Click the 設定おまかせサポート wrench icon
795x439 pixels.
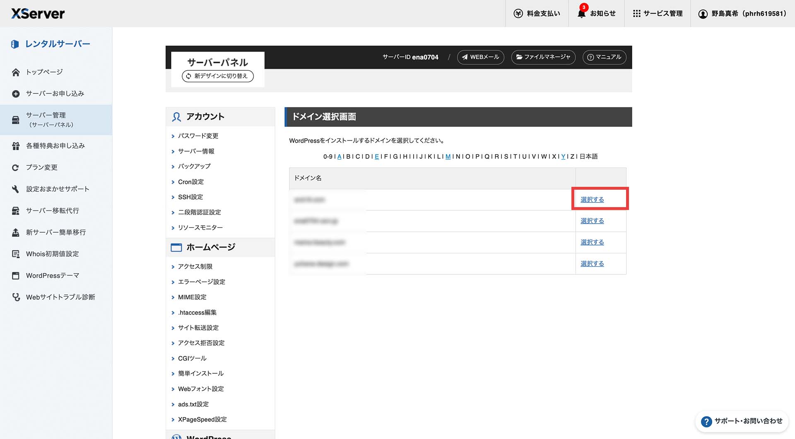coord(16,189)
